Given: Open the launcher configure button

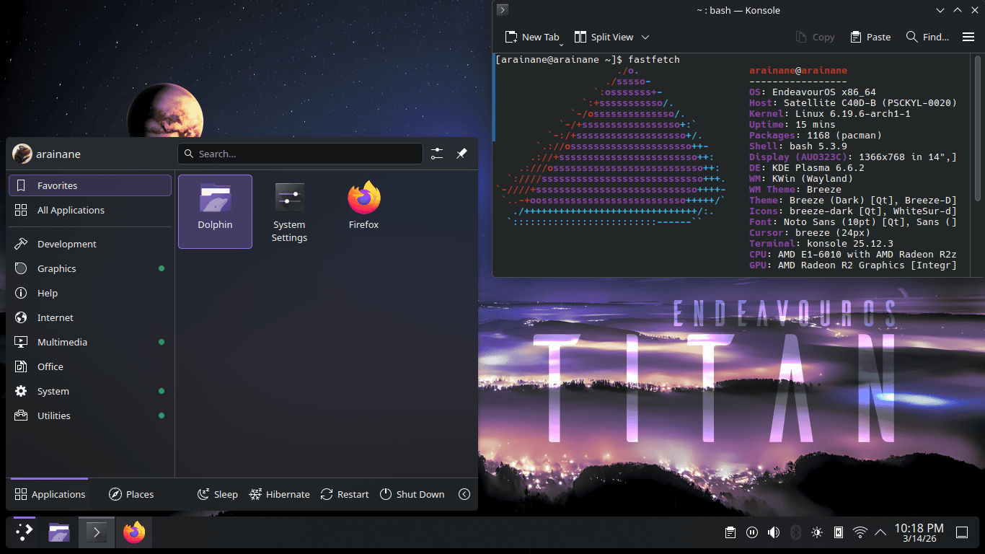Looking at the screenshot, I should 437,154.
